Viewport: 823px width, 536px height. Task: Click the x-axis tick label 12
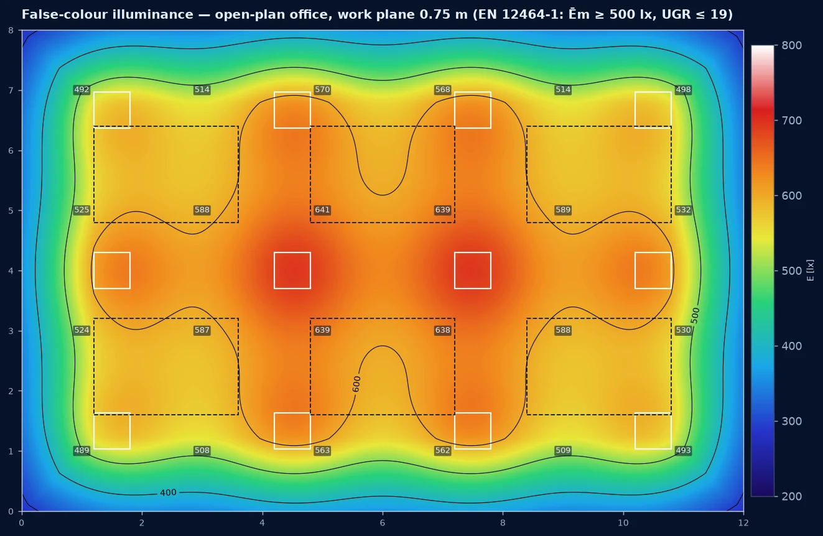[x=743, y=523]
